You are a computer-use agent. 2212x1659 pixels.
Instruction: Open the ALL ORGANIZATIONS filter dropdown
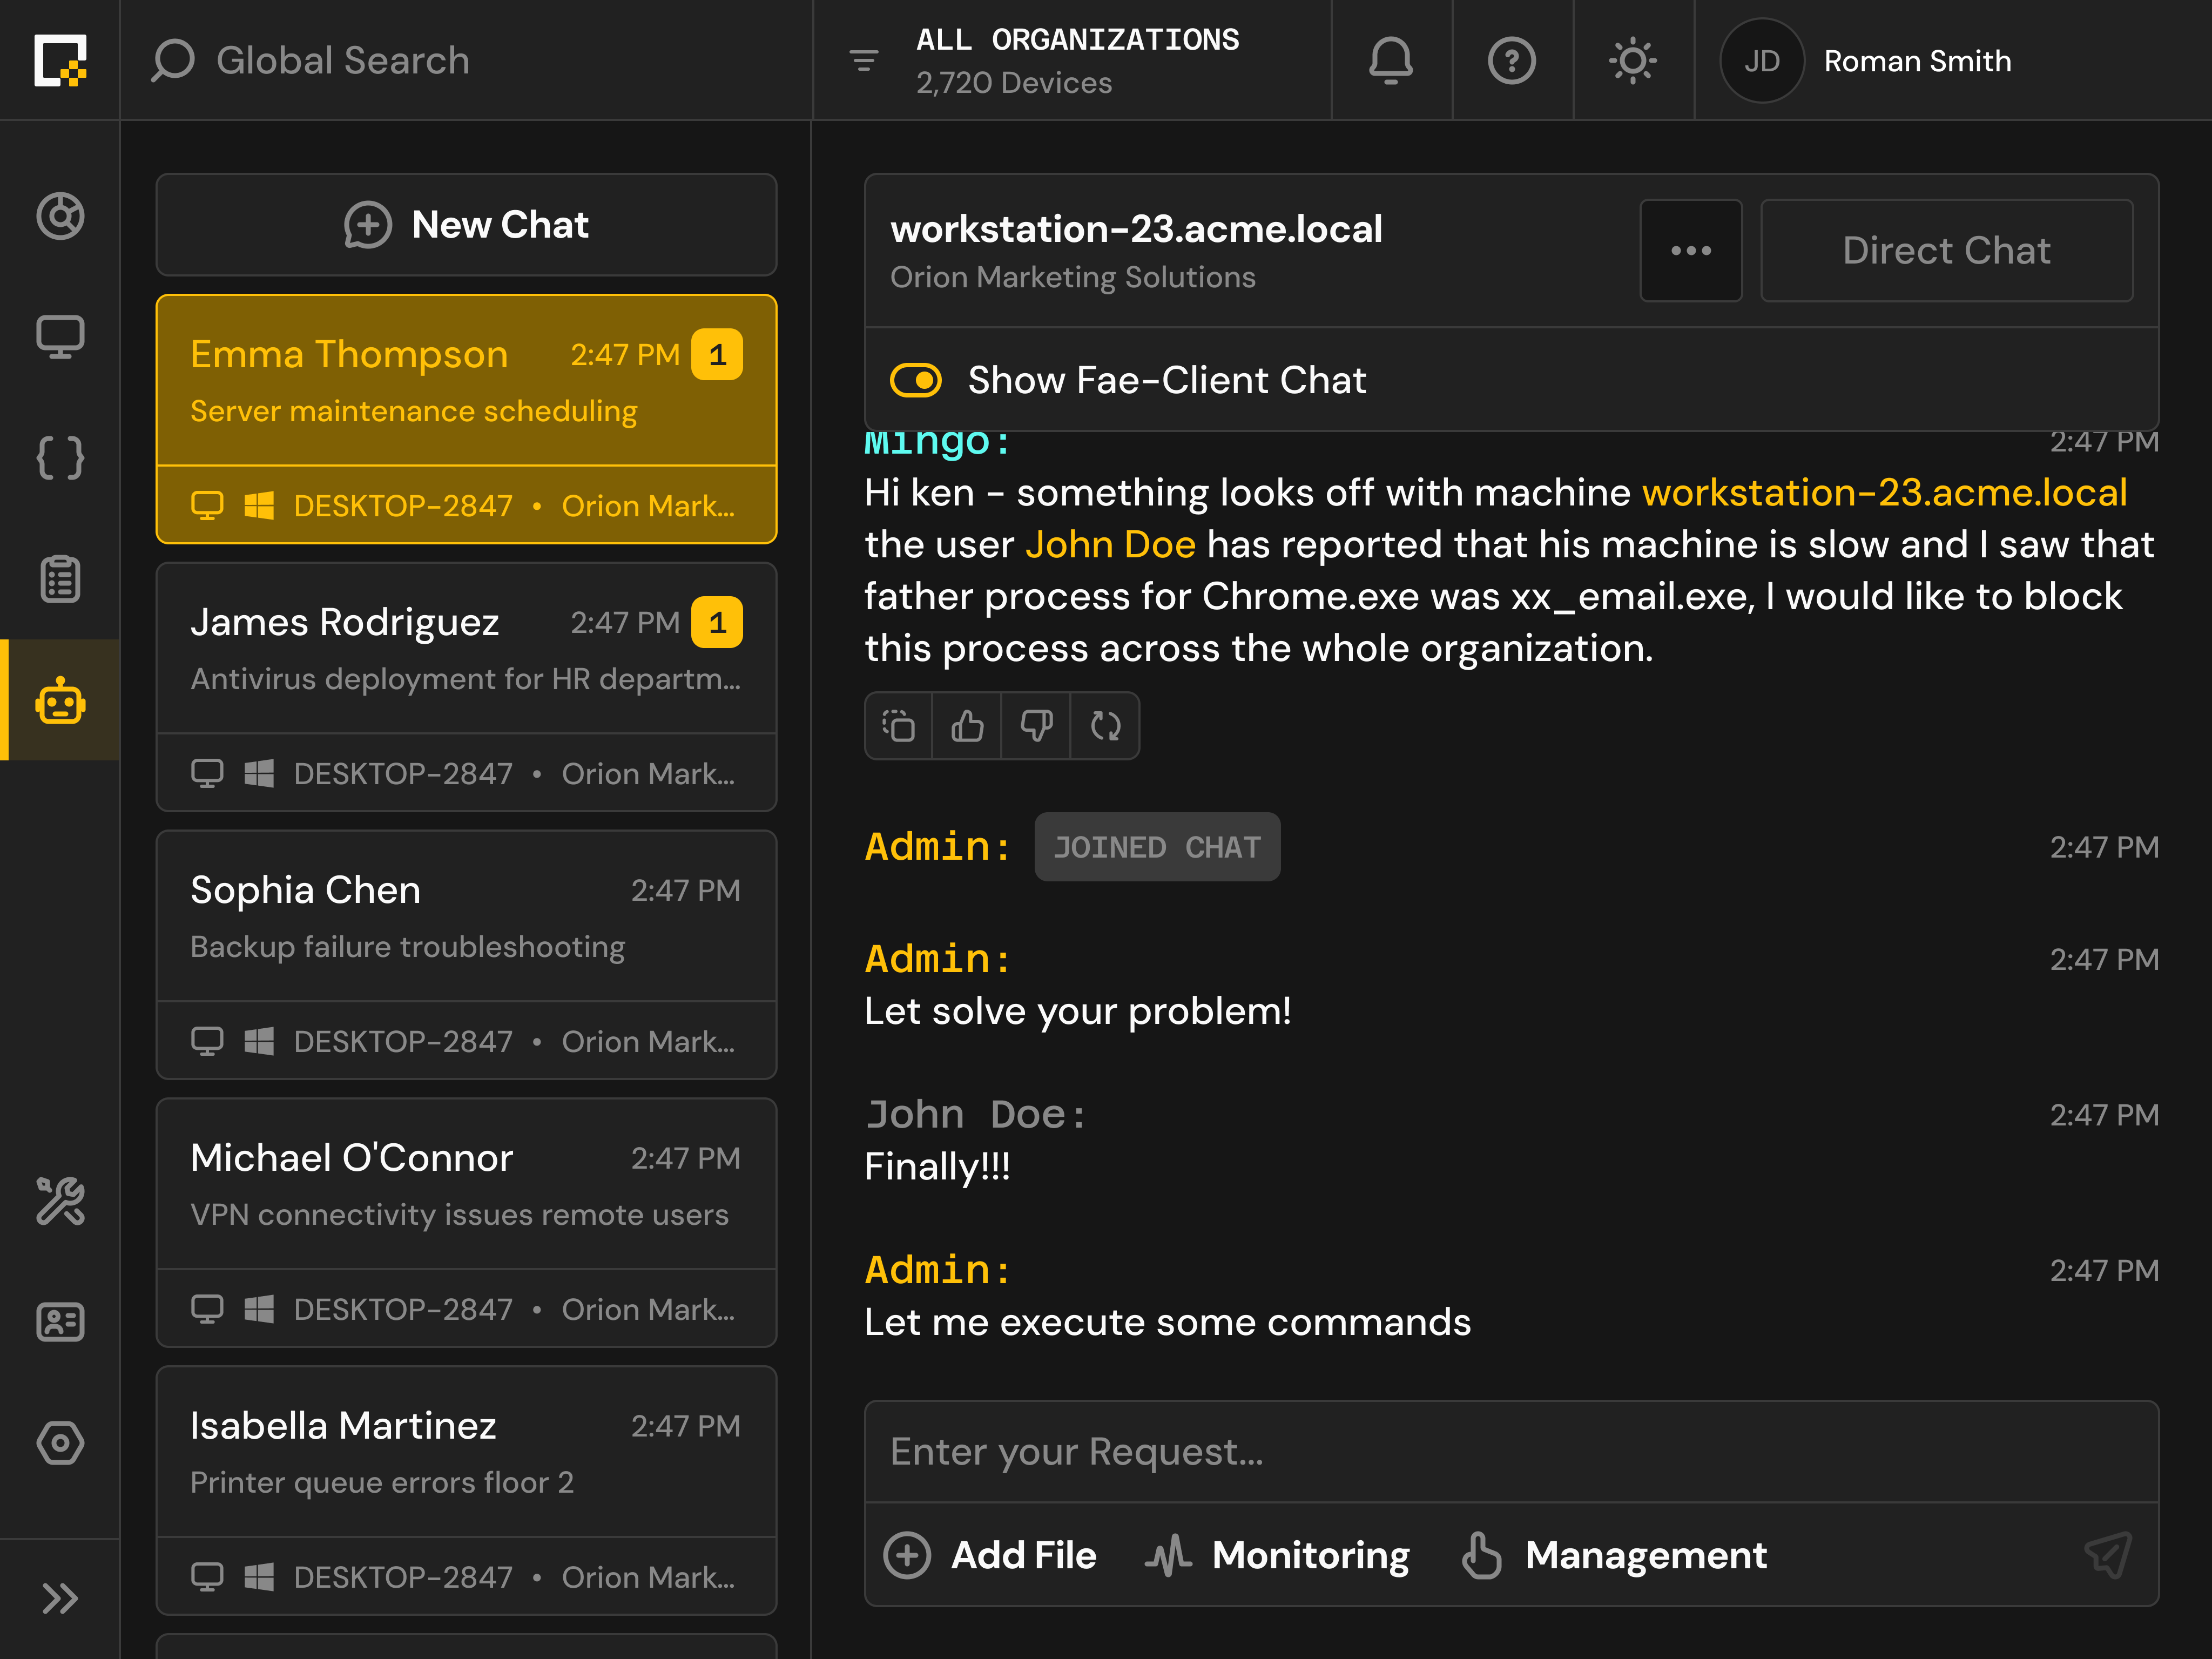[x=1078, y=60]
